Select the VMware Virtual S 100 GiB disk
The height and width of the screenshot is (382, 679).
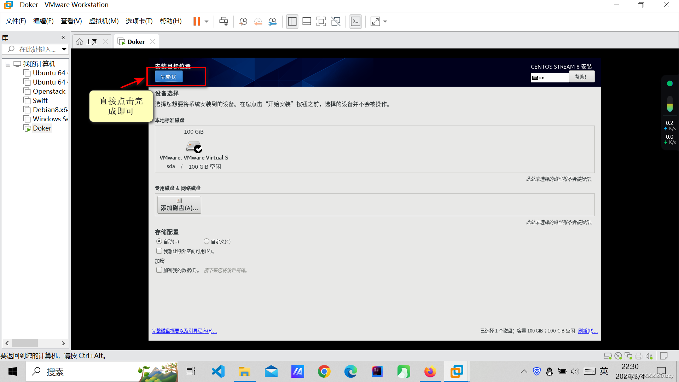[194, 147]
